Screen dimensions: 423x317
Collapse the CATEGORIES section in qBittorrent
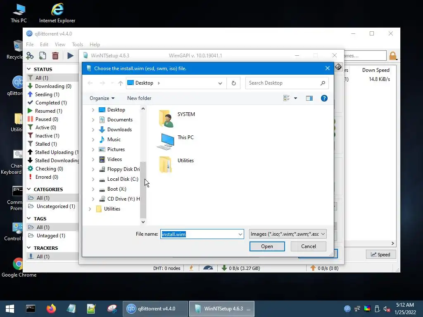[29, 189]
